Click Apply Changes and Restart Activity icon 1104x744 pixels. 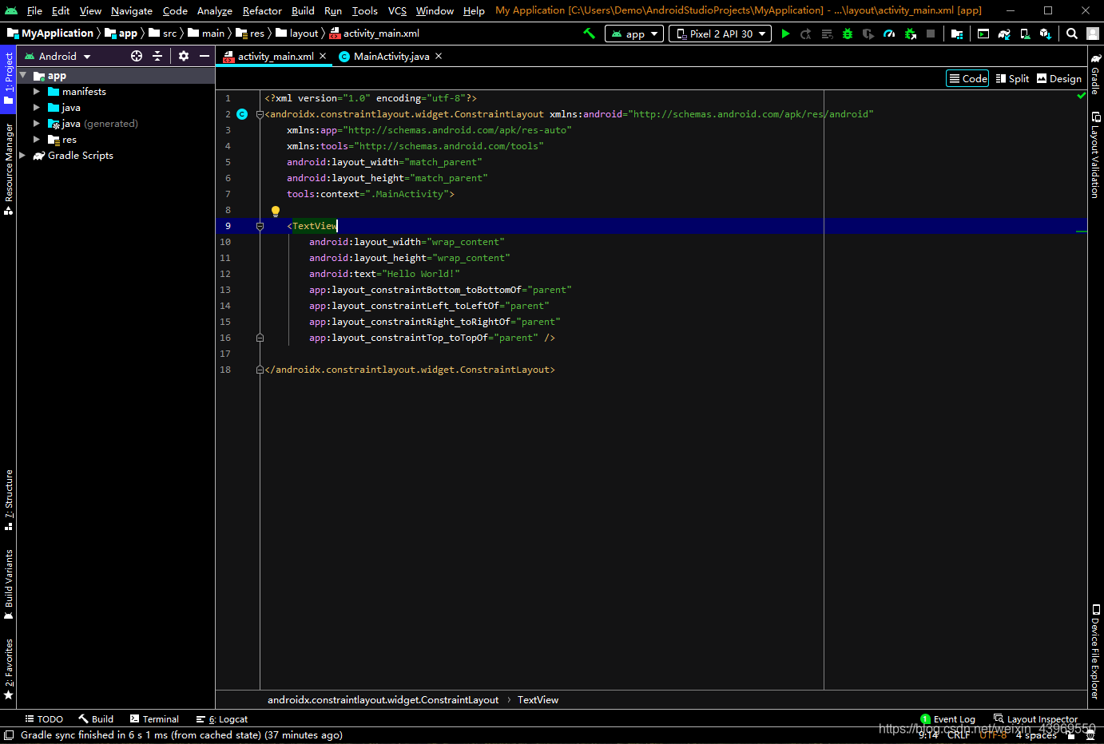click(x=806, y=34)
